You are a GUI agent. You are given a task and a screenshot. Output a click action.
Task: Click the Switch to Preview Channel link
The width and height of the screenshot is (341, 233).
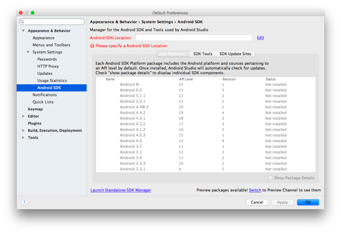[x=255, y=190]
